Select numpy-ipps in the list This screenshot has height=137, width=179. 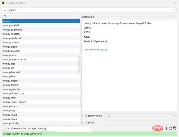tap(41, 110)
